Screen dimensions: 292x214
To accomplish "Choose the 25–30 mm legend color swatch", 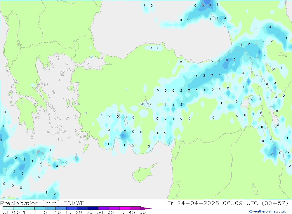I will click(93, 208).
